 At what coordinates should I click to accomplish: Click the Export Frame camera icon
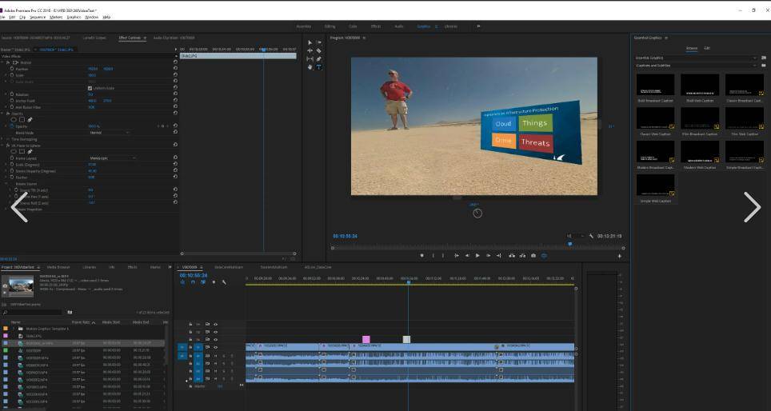(x=533, y=256)
